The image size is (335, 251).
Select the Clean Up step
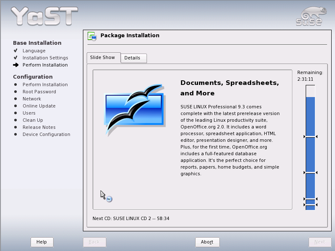[33, 120]
